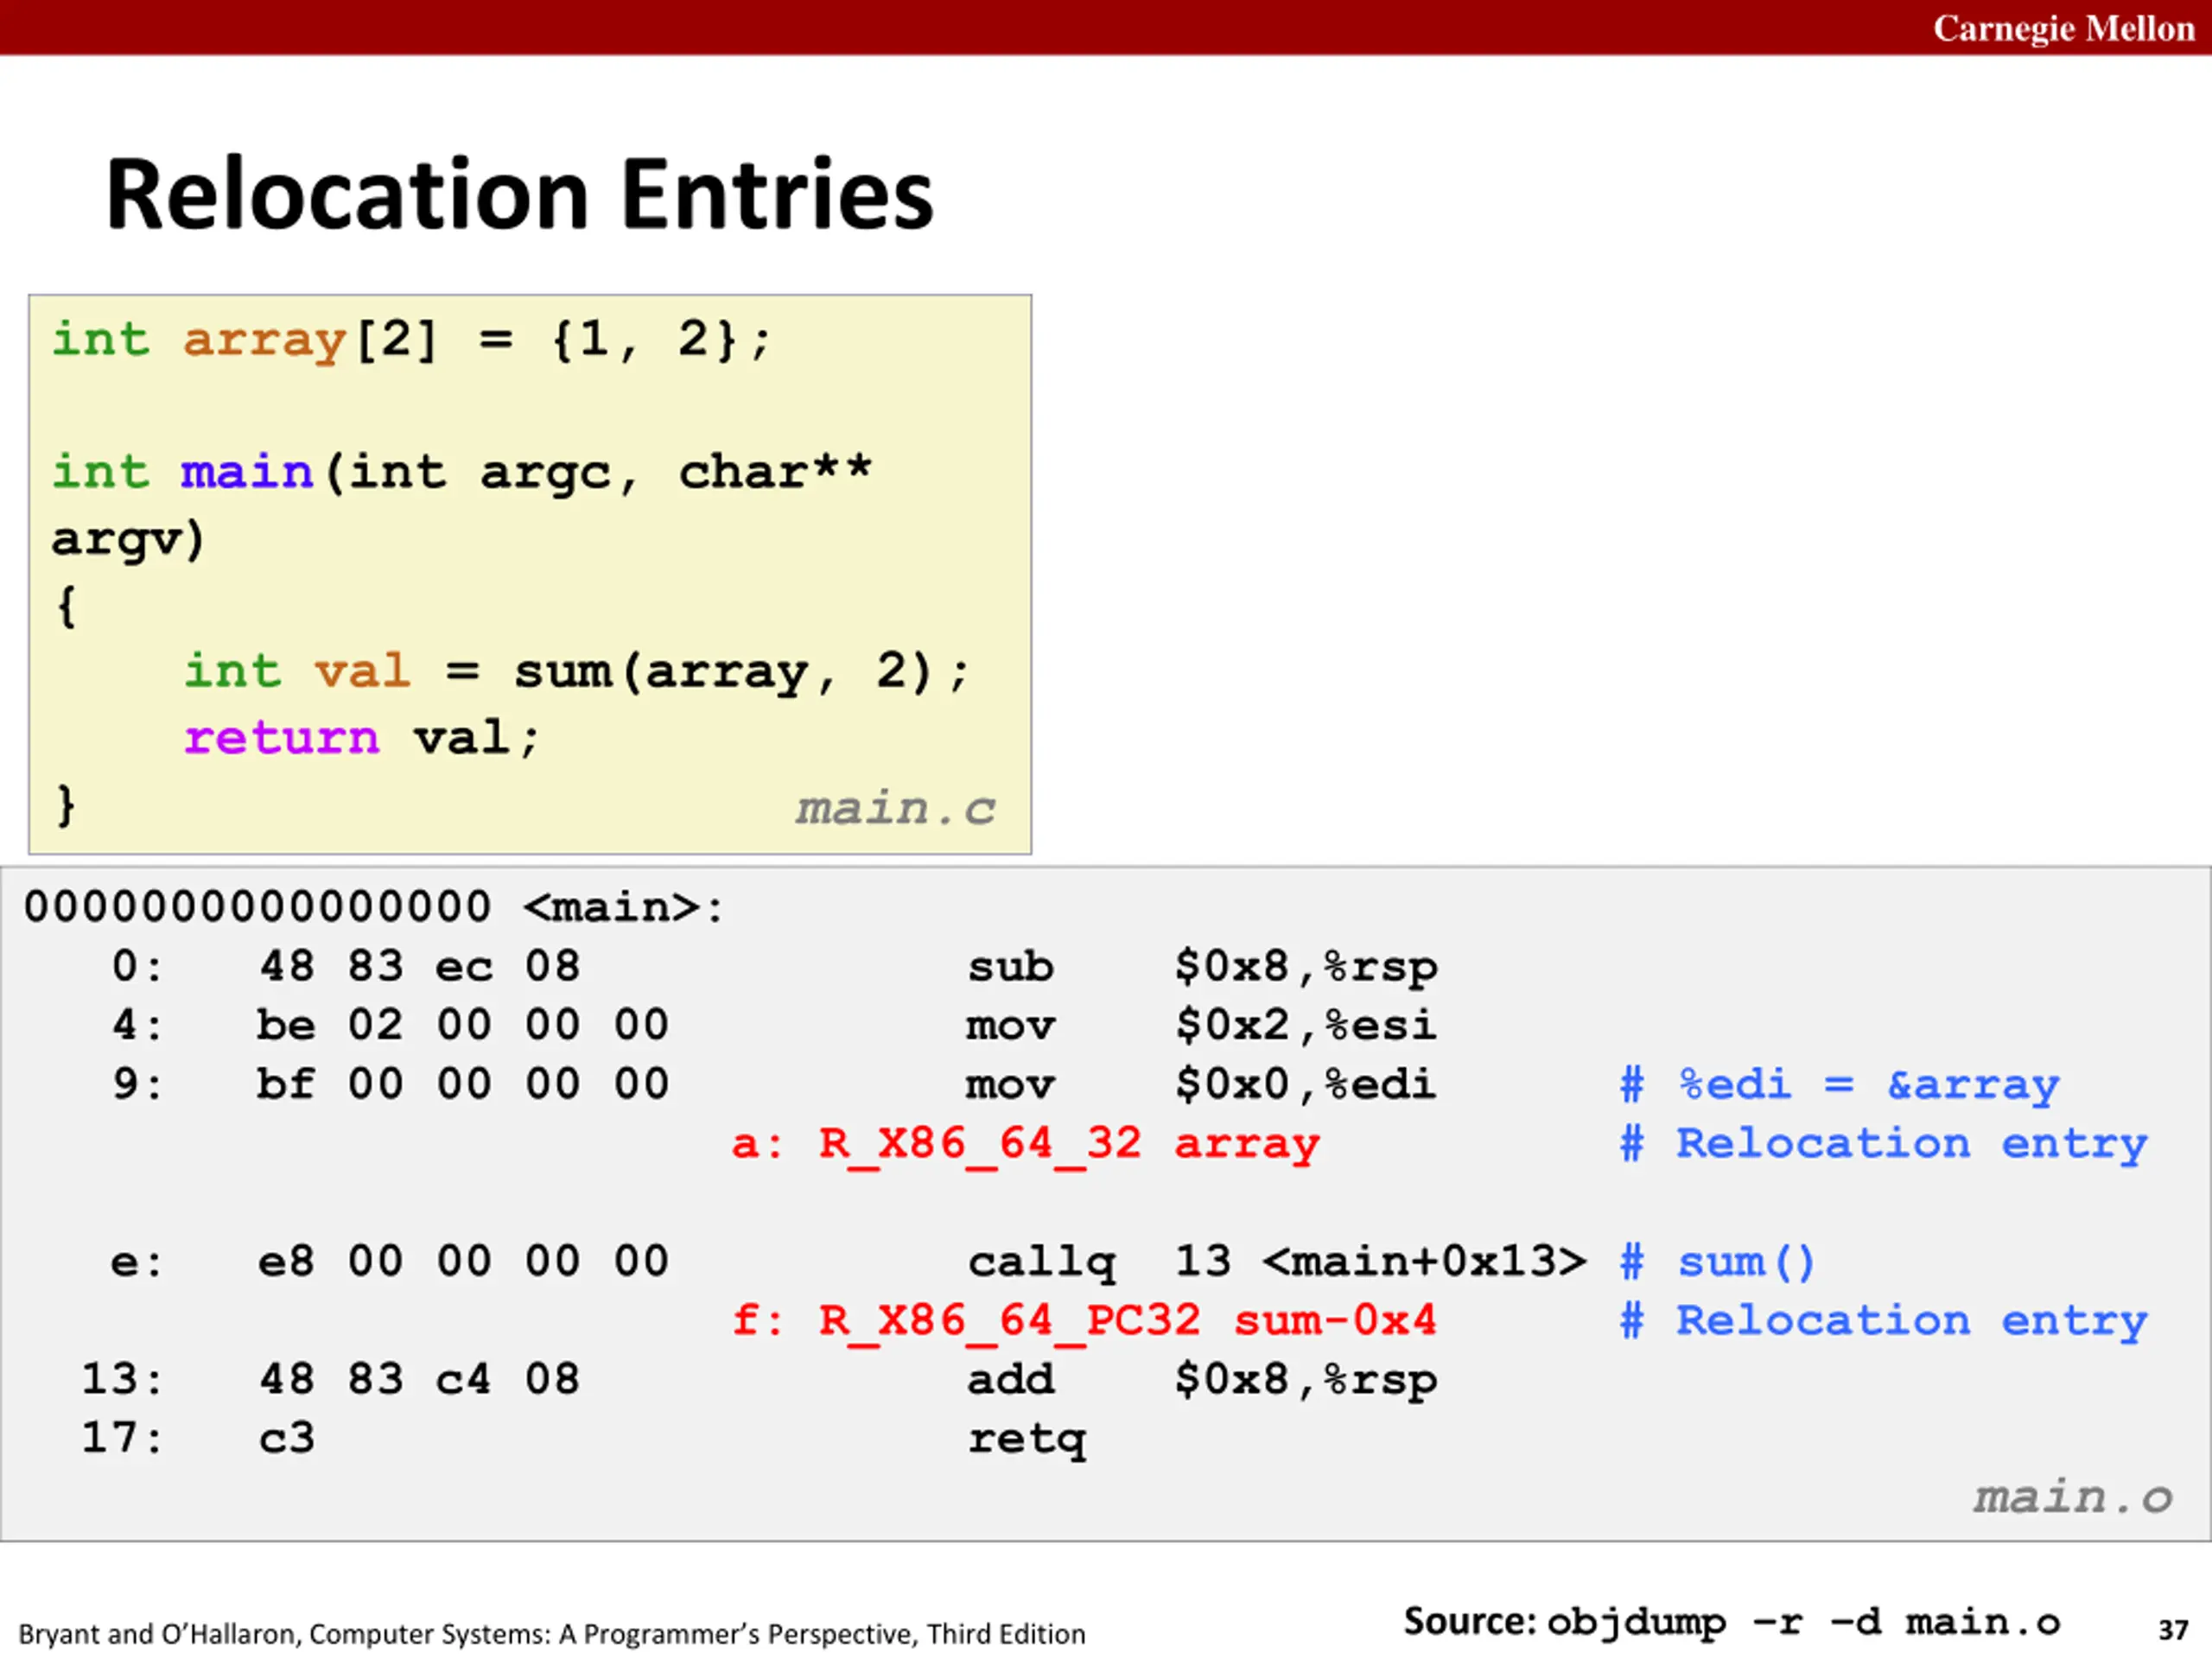The height and width of the screenshot is (1659, 2212).
Task: Click the line 'int array[2] = {1, 2};'
Action: [x=412, y=340]
